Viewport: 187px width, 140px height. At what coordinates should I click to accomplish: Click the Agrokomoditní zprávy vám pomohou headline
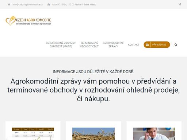tap(93, 90)
